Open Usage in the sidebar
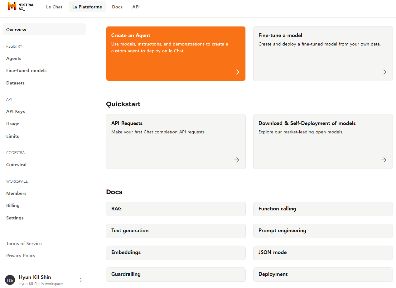 [x=13, y=124]
